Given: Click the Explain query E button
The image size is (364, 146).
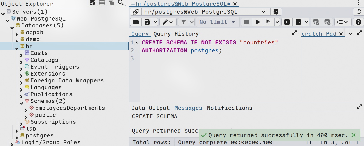Looking at the screenshot, I should point(287,22).
